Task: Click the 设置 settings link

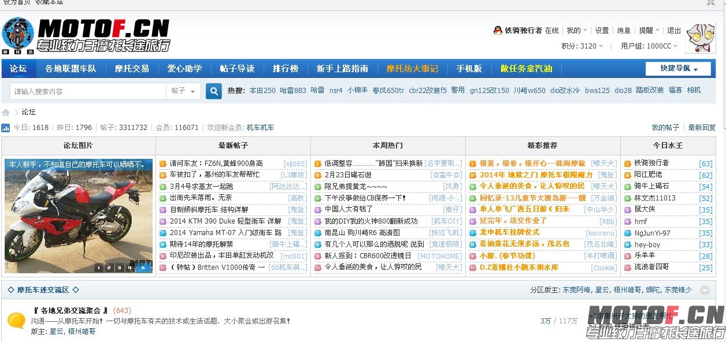Action: click(602, 31)
